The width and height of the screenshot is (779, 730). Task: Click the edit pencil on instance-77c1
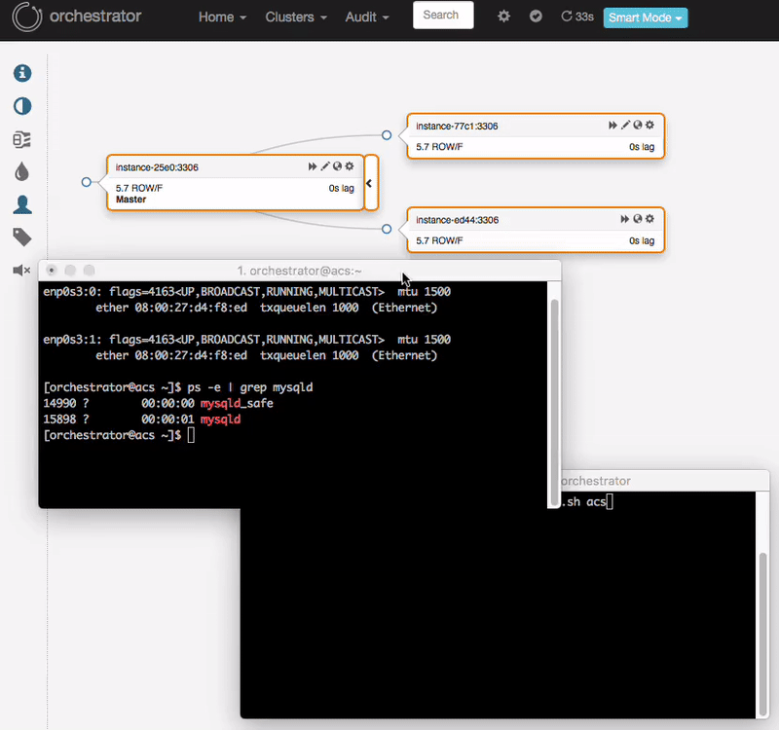point(626,125)
